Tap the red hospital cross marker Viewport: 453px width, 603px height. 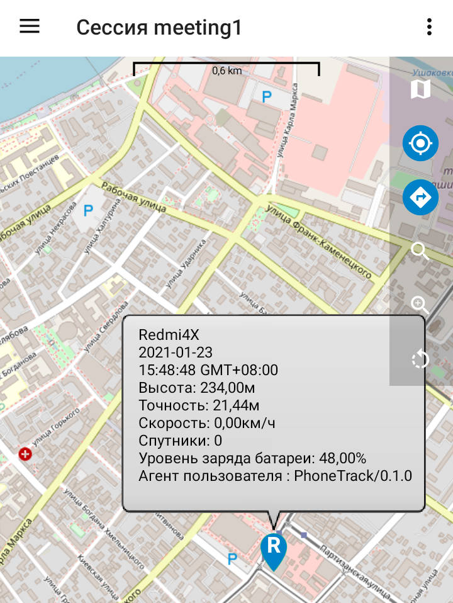(x=25, y=454)
